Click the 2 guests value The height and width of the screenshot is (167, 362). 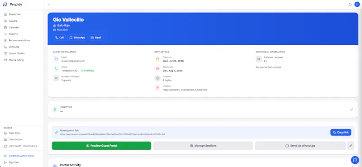coord(66,80)
